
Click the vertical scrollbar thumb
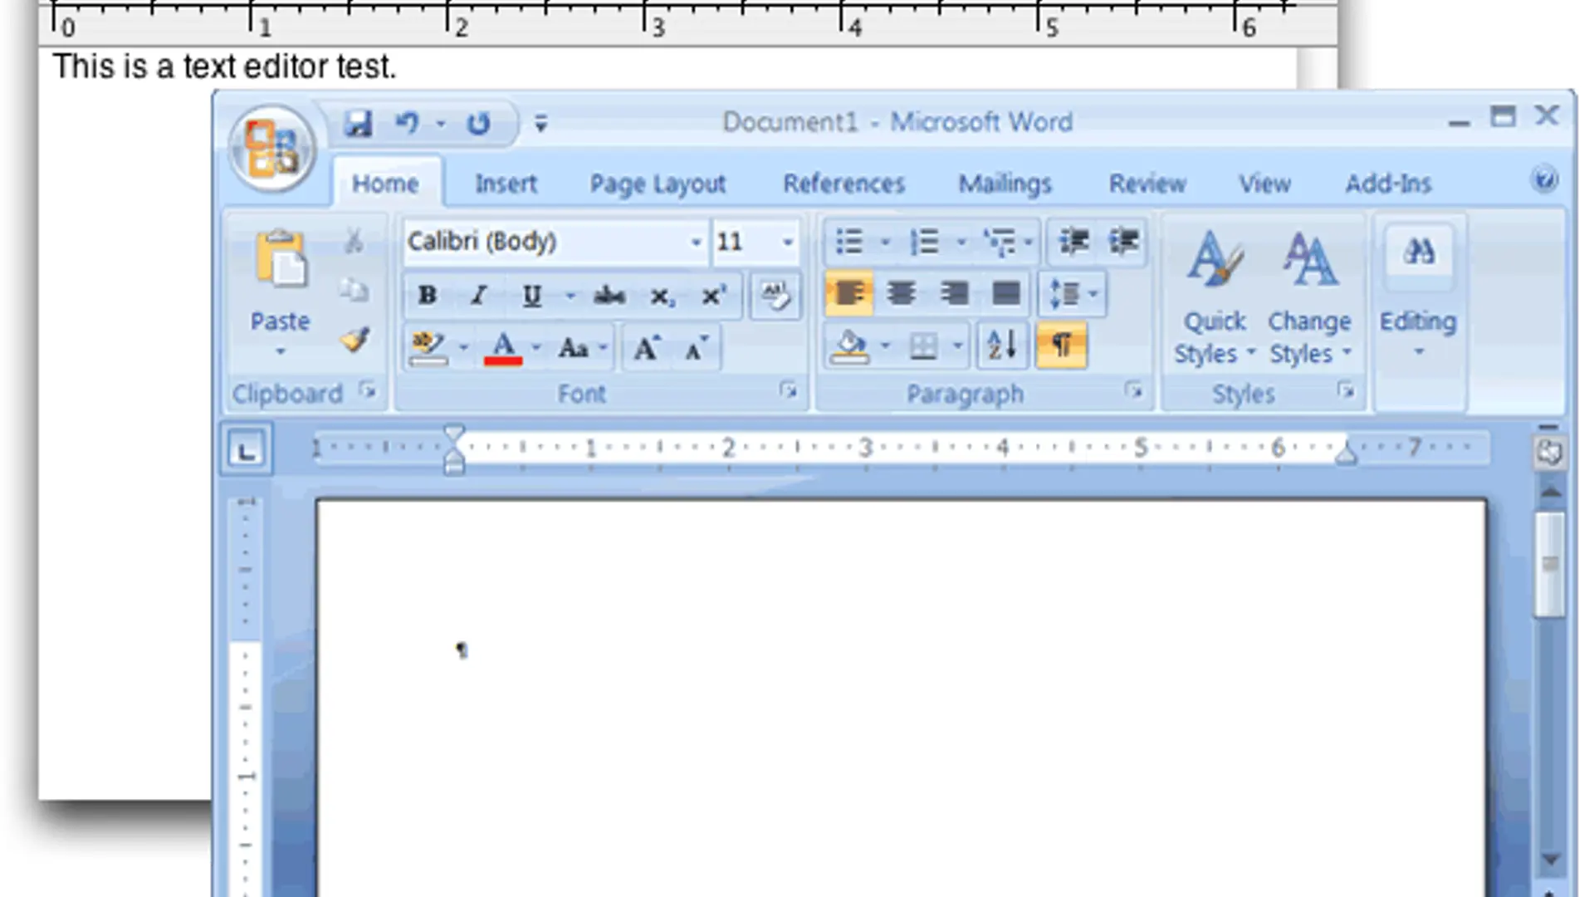click(x=1549, y=565)
